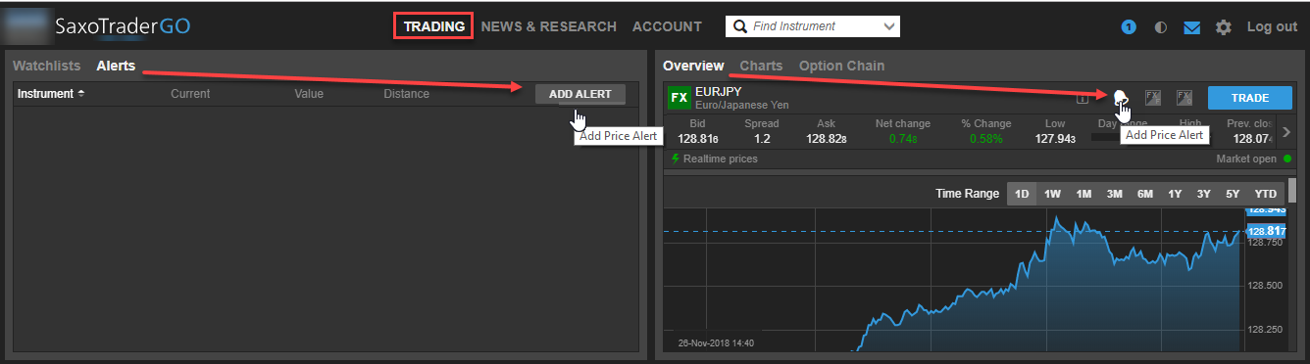Viewport: 1310px width, 364px height.
Task: Click the Log out link
Action: pos(1272,26)
